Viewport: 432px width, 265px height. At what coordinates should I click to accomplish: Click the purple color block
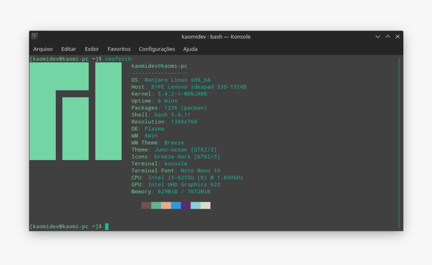pos(186,205)
